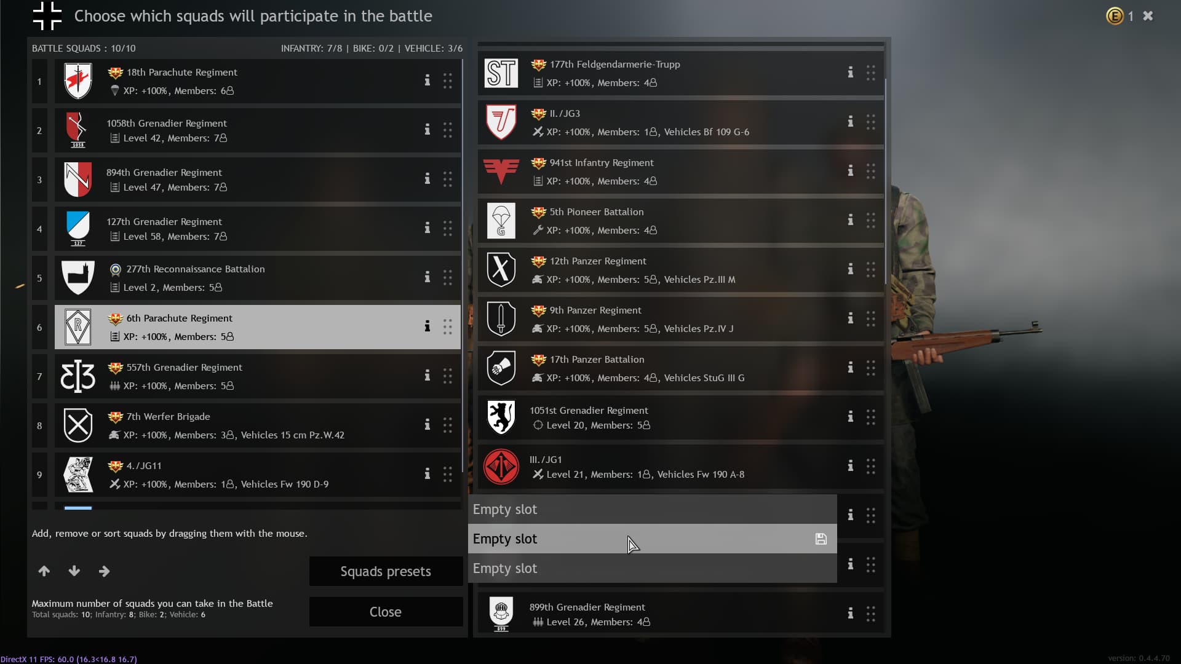The image size is (1181, 664).
Task: Open info for 1051st Grenadier Regiment
Action: [850, 417]
